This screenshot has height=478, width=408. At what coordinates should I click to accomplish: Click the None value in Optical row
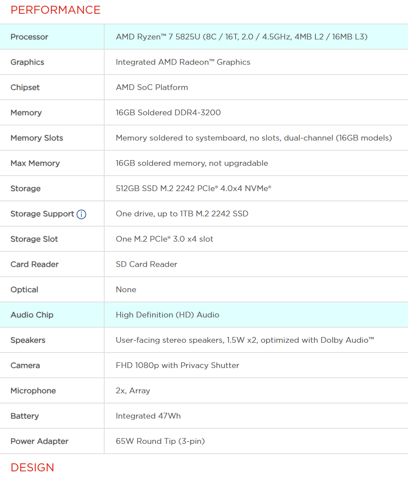pyautogui.click(x=126, y=290)
